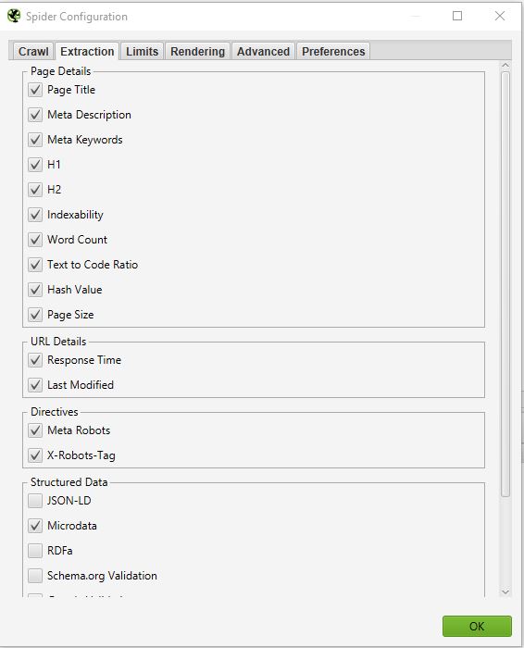The height and width of the screenshot is (648, 524).
Task: Uncheck X-Robots-Tag directive
Action: [35, 455]
